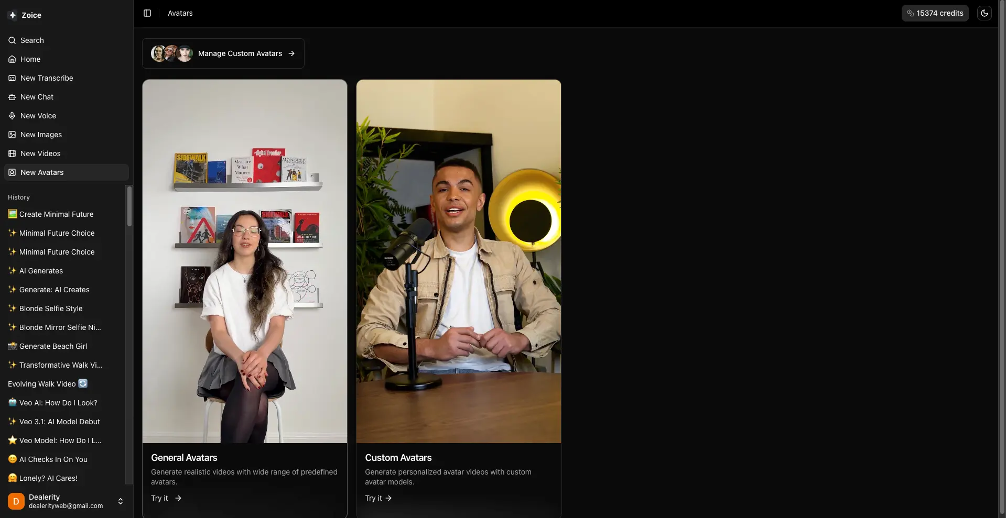Toggle the sidebar panel icon
Viewport: 1006px width, 518px height.
147,13
